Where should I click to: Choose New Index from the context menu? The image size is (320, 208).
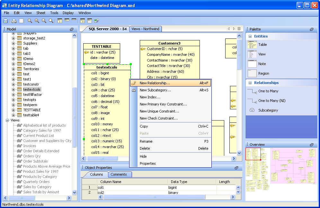point(150,97)
